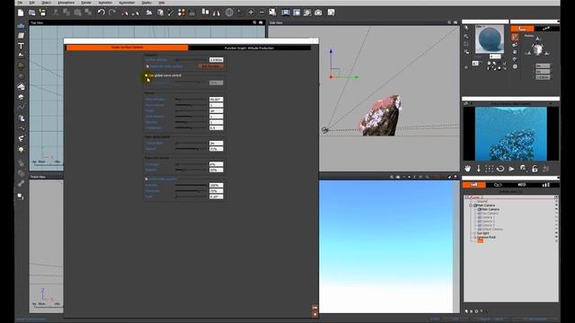This screenshot has width=575, height=323.
Task: Click the scissors Cut icon in the toolbar
Action: 56,13
